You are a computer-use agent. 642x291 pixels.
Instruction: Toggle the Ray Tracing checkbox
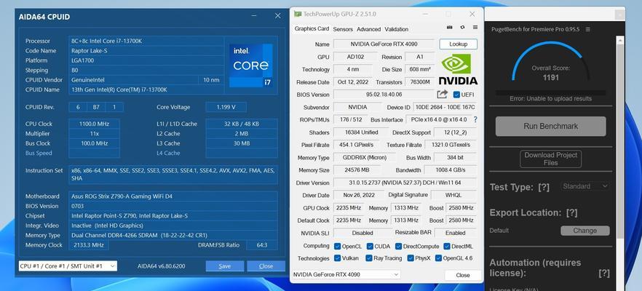coord(369,258)
